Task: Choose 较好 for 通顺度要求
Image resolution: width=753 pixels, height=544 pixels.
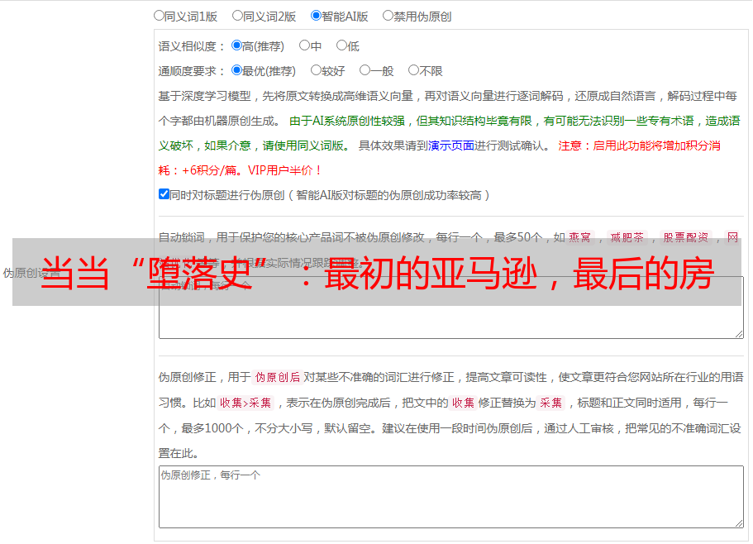Action: click(316, 70)
